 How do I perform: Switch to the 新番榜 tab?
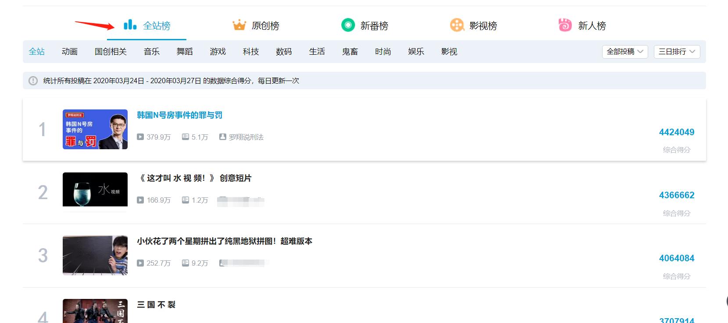click(x=364, y=25)
